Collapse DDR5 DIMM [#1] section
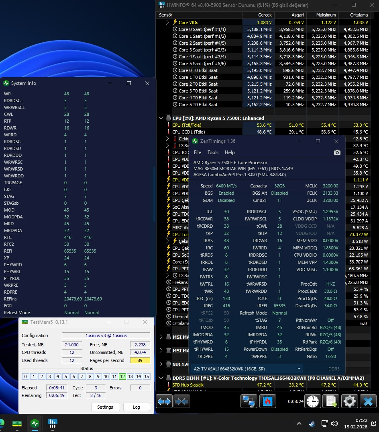Image resolution: width=379 pixels, height=432 pixels. (x=161, y=378)
